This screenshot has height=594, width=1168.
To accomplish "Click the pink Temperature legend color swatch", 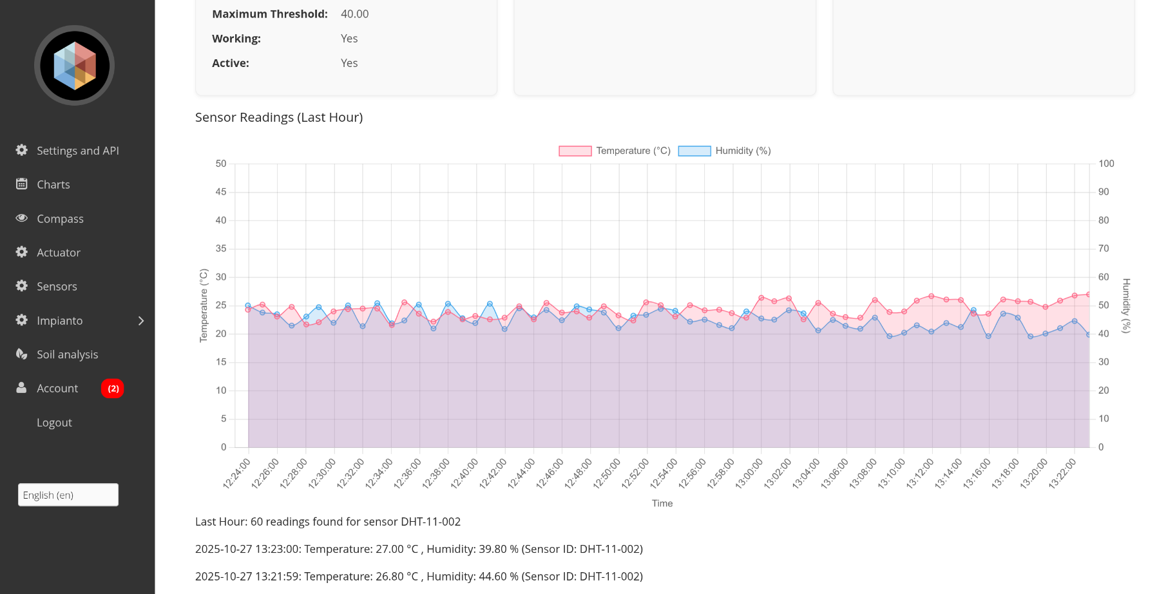I will tap(574, 150).
